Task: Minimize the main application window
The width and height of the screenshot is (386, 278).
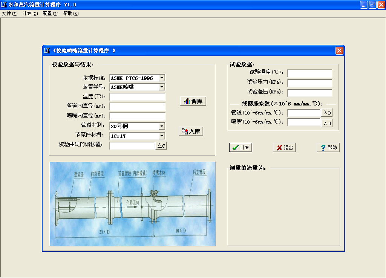Action: pos(363,5)
